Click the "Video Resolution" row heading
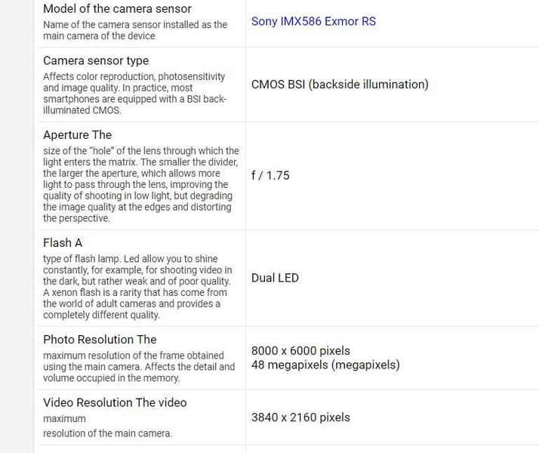The image size is (539, 453). 115,402
